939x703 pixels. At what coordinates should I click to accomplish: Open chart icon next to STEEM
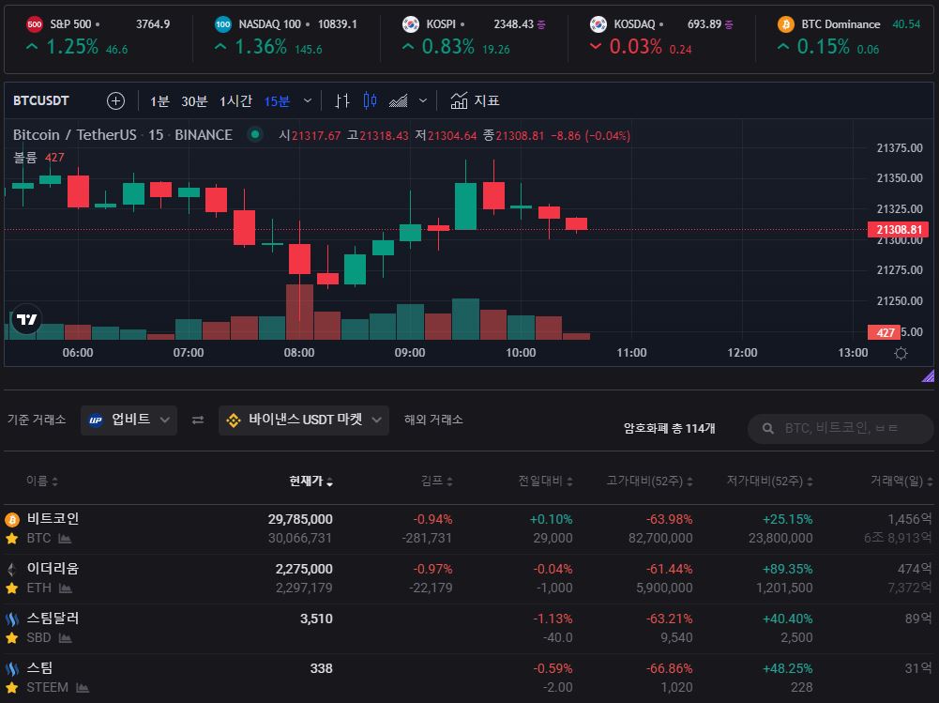[x=83, y=688]
